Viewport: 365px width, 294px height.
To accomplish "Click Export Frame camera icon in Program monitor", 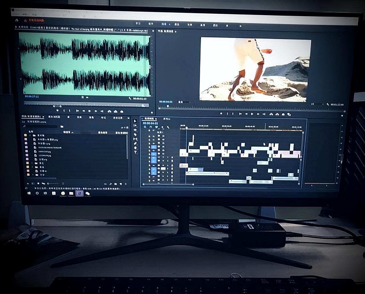I will coord(283,114).
